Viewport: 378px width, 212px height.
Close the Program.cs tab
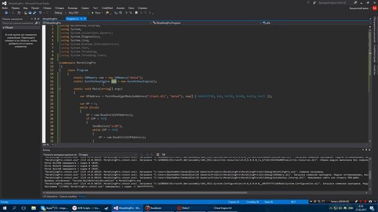point(85,19)
